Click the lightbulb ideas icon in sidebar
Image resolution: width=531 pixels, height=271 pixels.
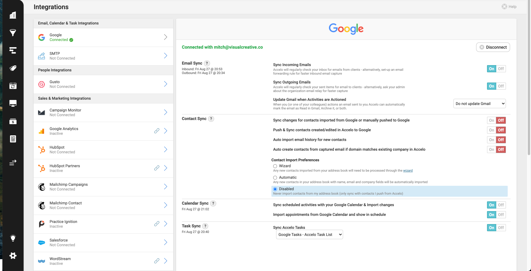click(x=13, y=238)
